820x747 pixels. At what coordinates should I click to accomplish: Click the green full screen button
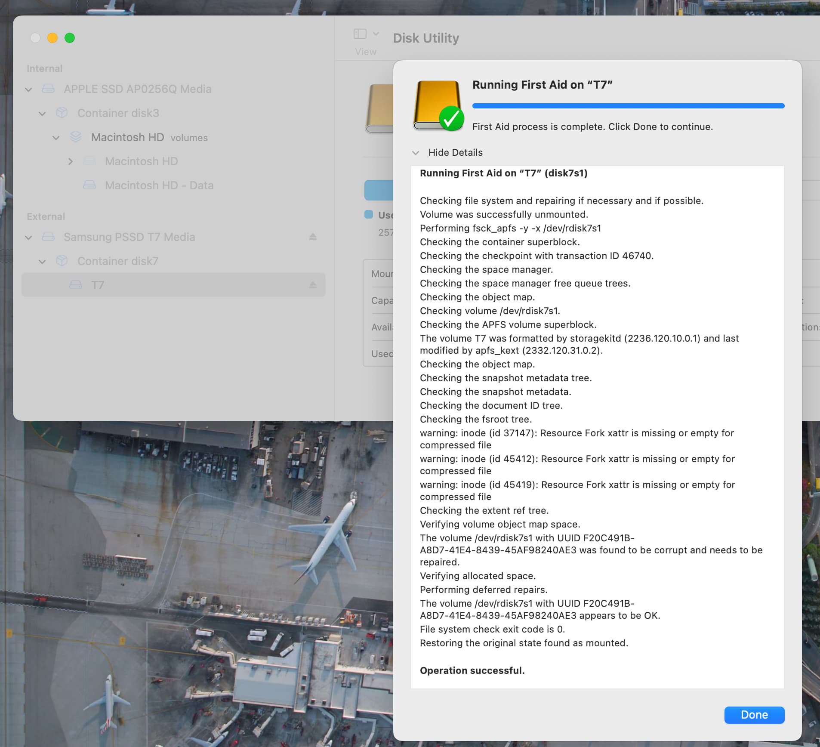point(70,38)
